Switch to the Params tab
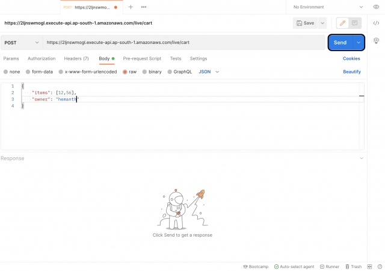385x271 pixels. point(11,58)
